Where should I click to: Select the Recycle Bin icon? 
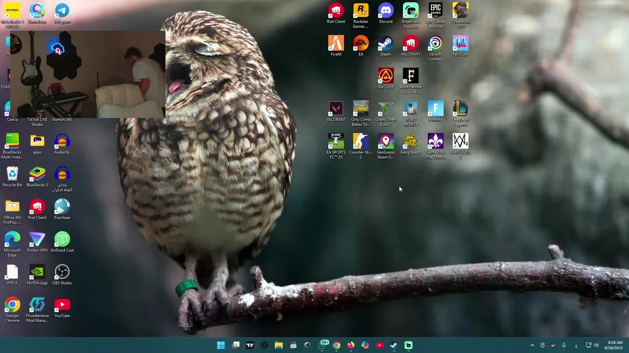(12, 177)
